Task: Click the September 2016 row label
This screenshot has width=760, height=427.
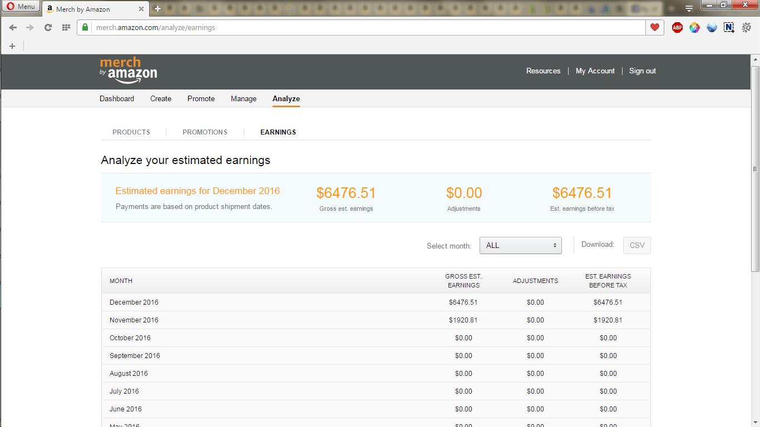Action: (135, 356)
